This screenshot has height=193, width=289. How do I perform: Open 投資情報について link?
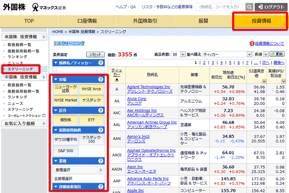(x=269, y=44)
